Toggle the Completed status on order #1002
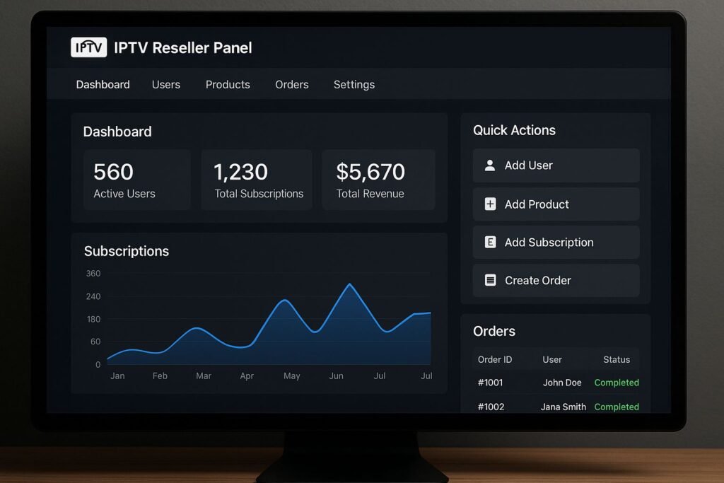This screenshot has height=483, width=724. coord(616,407)
